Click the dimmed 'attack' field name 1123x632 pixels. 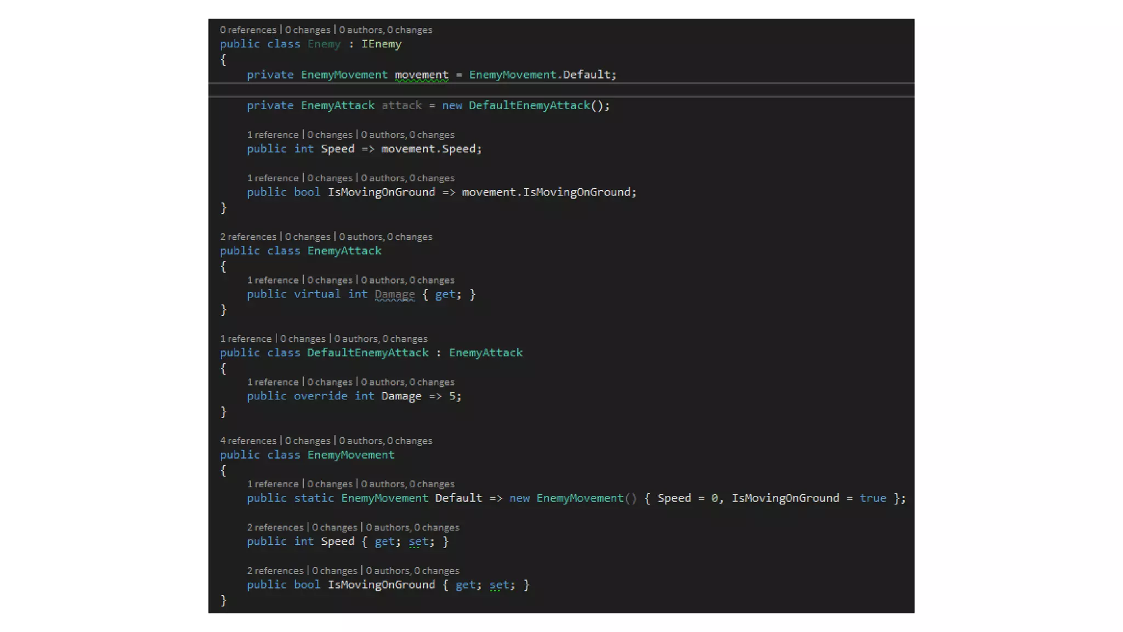402,105
